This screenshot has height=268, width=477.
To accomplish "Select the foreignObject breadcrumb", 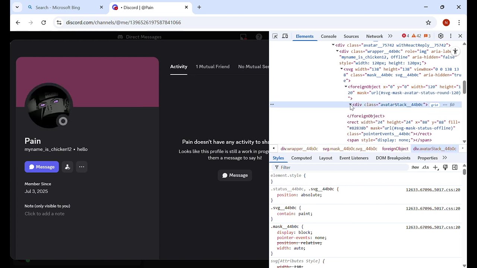I will tap(395, 149).
